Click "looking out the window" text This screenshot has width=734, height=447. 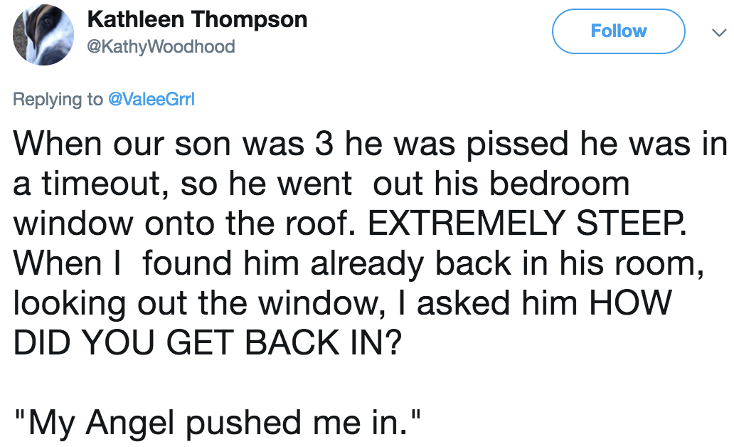[x=196, y=303]
